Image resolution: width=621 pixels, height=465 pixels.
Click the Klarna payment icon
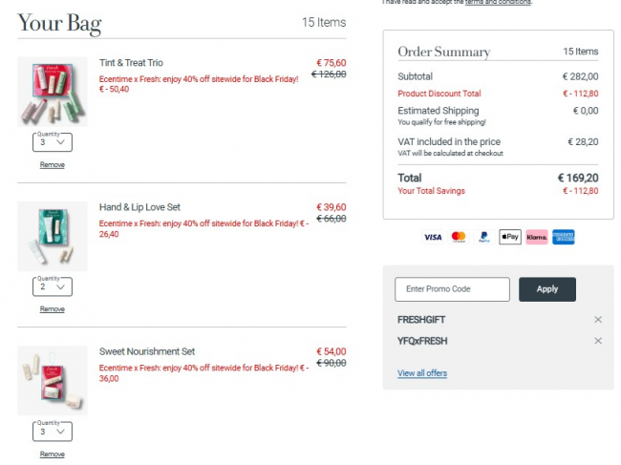(537, 237)
